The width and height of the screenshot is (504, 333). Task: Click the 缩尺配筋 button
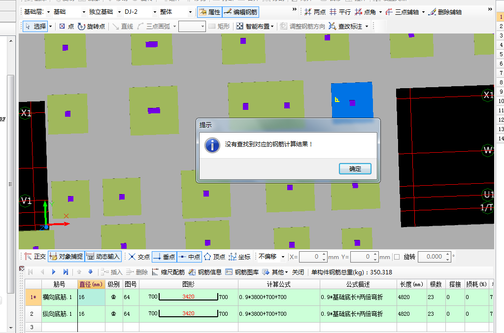[x=168, y=272]
